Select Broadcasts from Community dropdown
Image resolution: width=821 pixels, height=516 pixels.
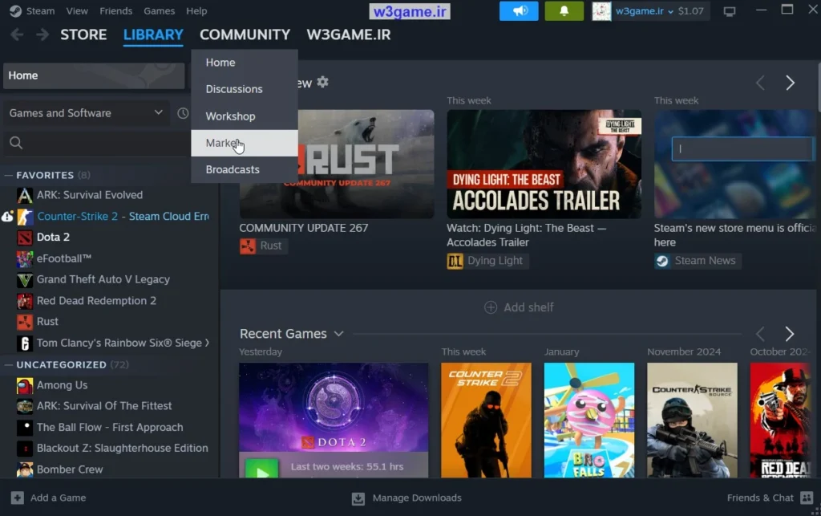(x=245, y=170)
